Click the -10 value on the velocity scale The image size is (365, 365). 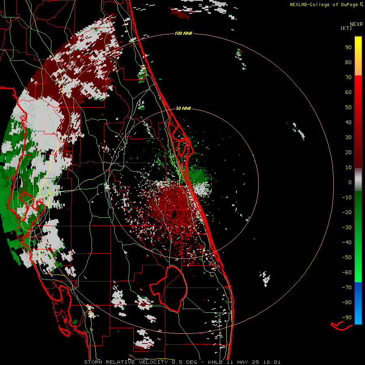click(347, 198)
